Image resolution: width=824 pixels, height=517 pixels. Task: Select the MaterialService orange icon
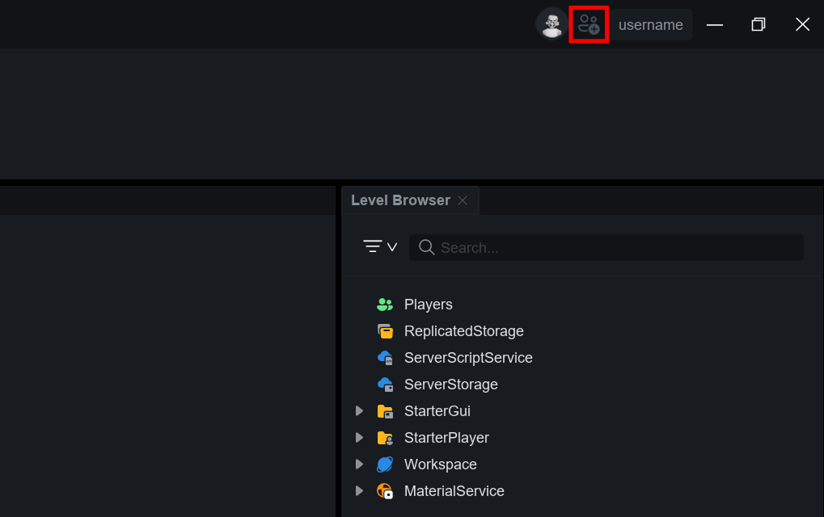pyautogui.click(x=385, y=491)
